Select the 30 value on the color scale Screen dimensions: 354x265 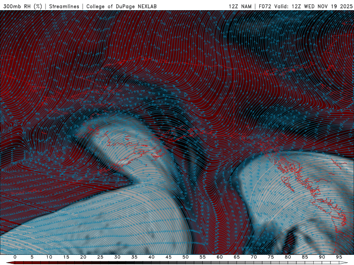pyautogui.click(x=117, y=257)
